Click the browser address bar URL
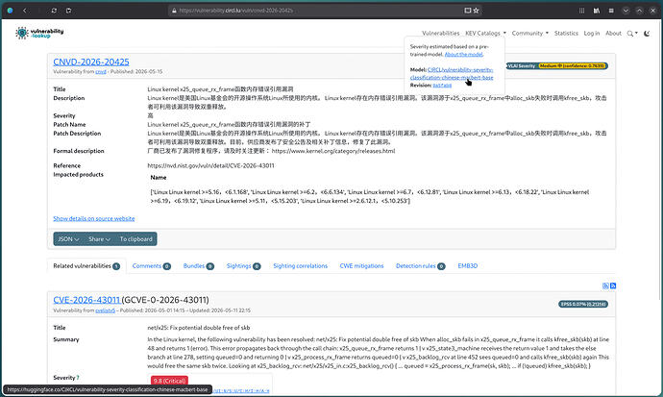Viewport: 663px width, 397px height. [x=236, y=11]
